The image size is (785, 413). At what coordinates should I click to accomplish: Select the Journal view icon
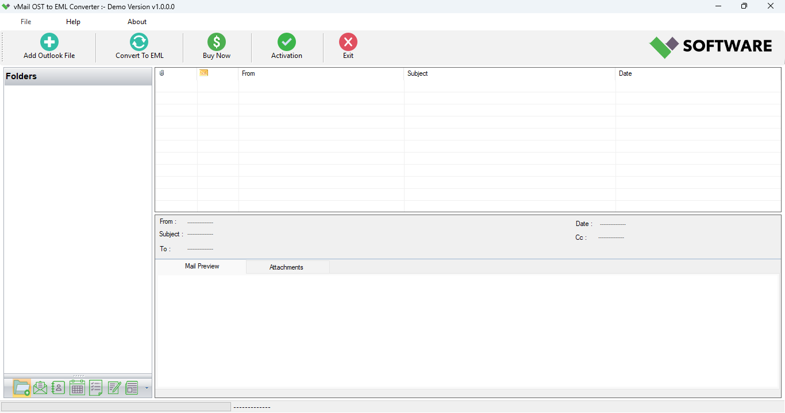132,387
